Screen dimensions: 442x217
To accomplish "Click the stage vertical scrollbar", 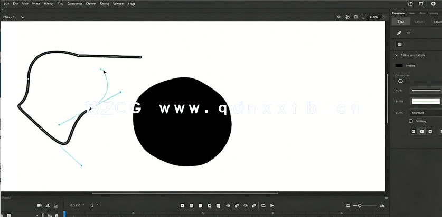I will click(388, 99).
